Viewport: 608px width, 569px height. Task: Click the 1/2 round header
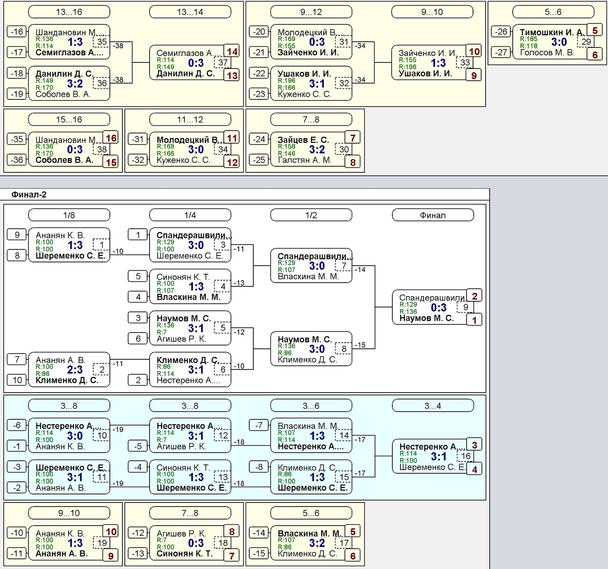[x=311, y=215]
